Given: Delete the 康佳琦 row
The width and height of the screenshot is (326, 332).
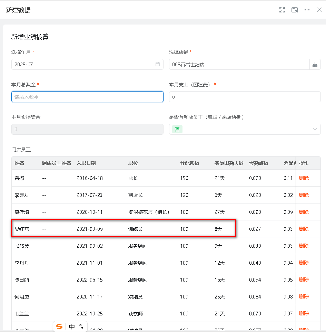Looking at the screenshot, I should click(304, 212).
